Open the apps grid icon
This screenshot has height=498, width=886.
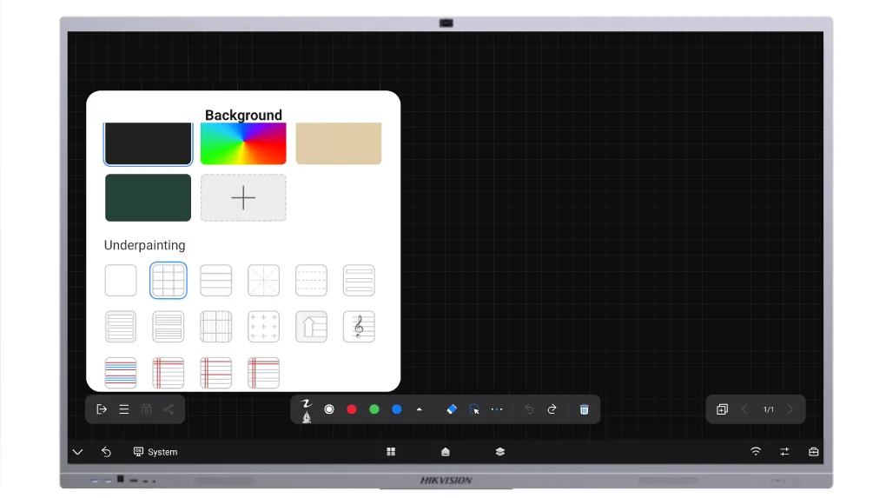pos(391,452)
